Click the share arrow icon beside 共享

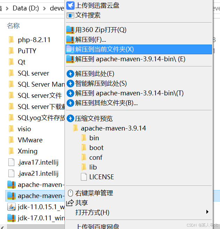click(70, 203)
